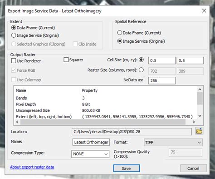Click the Extent (left, top, right, bottom) row
The width and height of the screenshot is (215, 179).
pyautogui.click(x=105, y=117)
